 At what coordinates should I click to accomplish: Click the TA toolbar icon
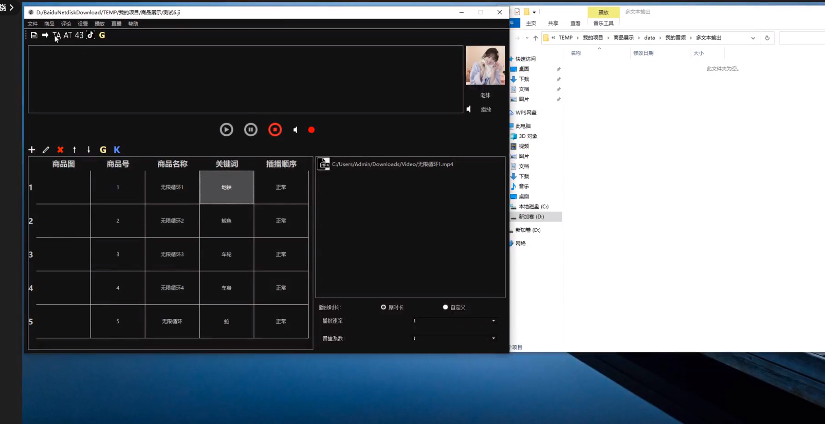click(57, 35)
